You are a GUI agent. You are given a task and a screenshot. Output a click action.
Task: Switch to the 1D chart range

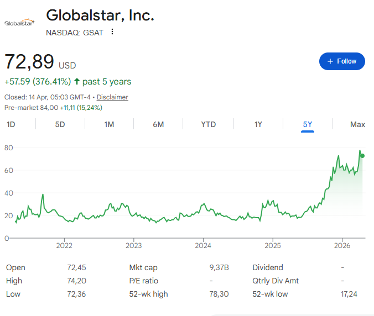click(11, 124)
